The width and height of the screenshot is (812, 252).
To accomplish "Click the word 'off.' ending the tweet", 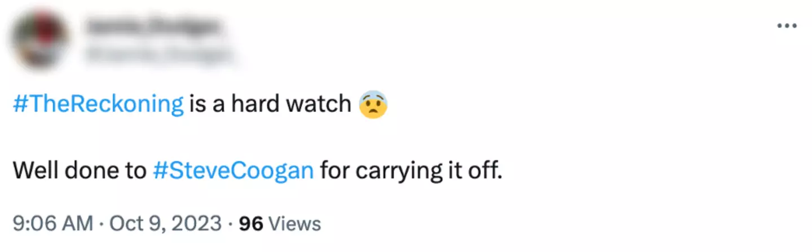I will 486,170.
